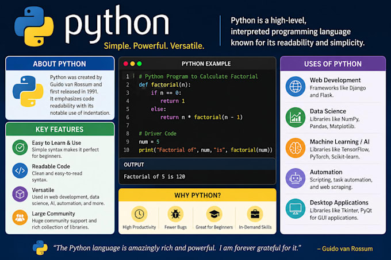Click 'Large Community' heading
The image size is (391, 260).
click(53, 214)
